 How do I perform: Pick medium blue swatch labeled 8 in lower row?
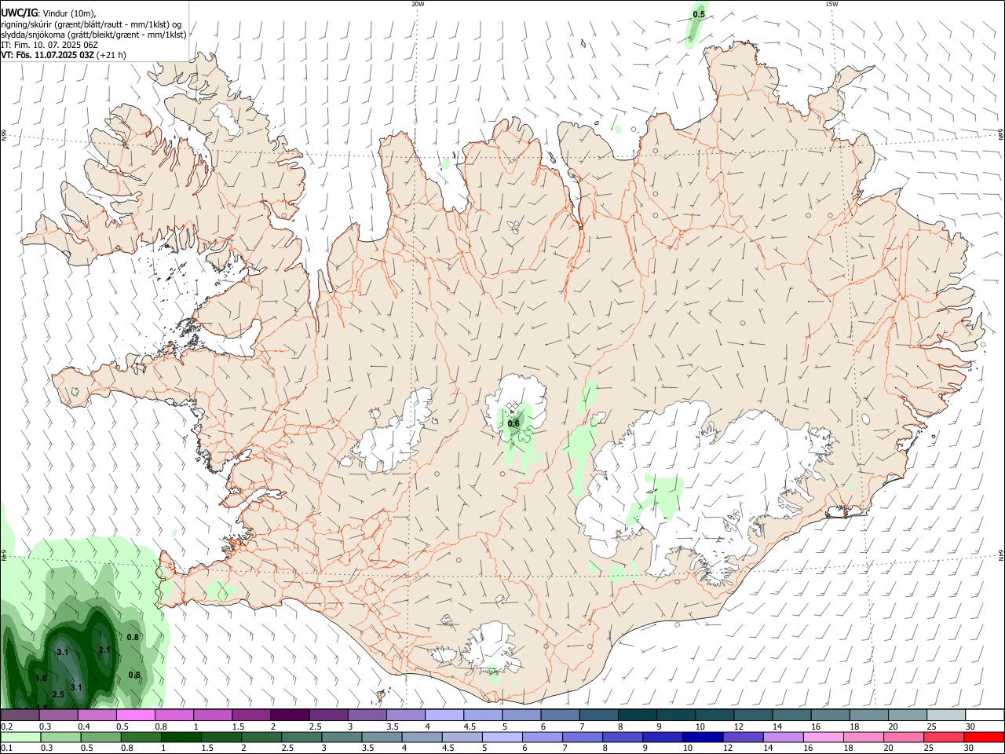click(x=623, y=737)
